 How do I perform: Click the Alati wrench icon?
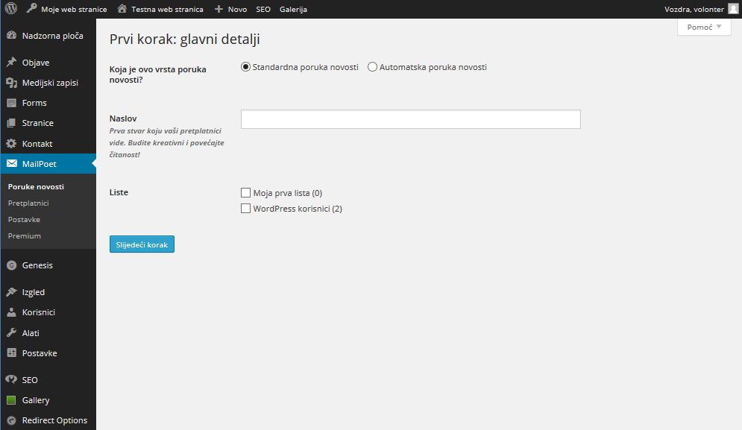[11, 332]
